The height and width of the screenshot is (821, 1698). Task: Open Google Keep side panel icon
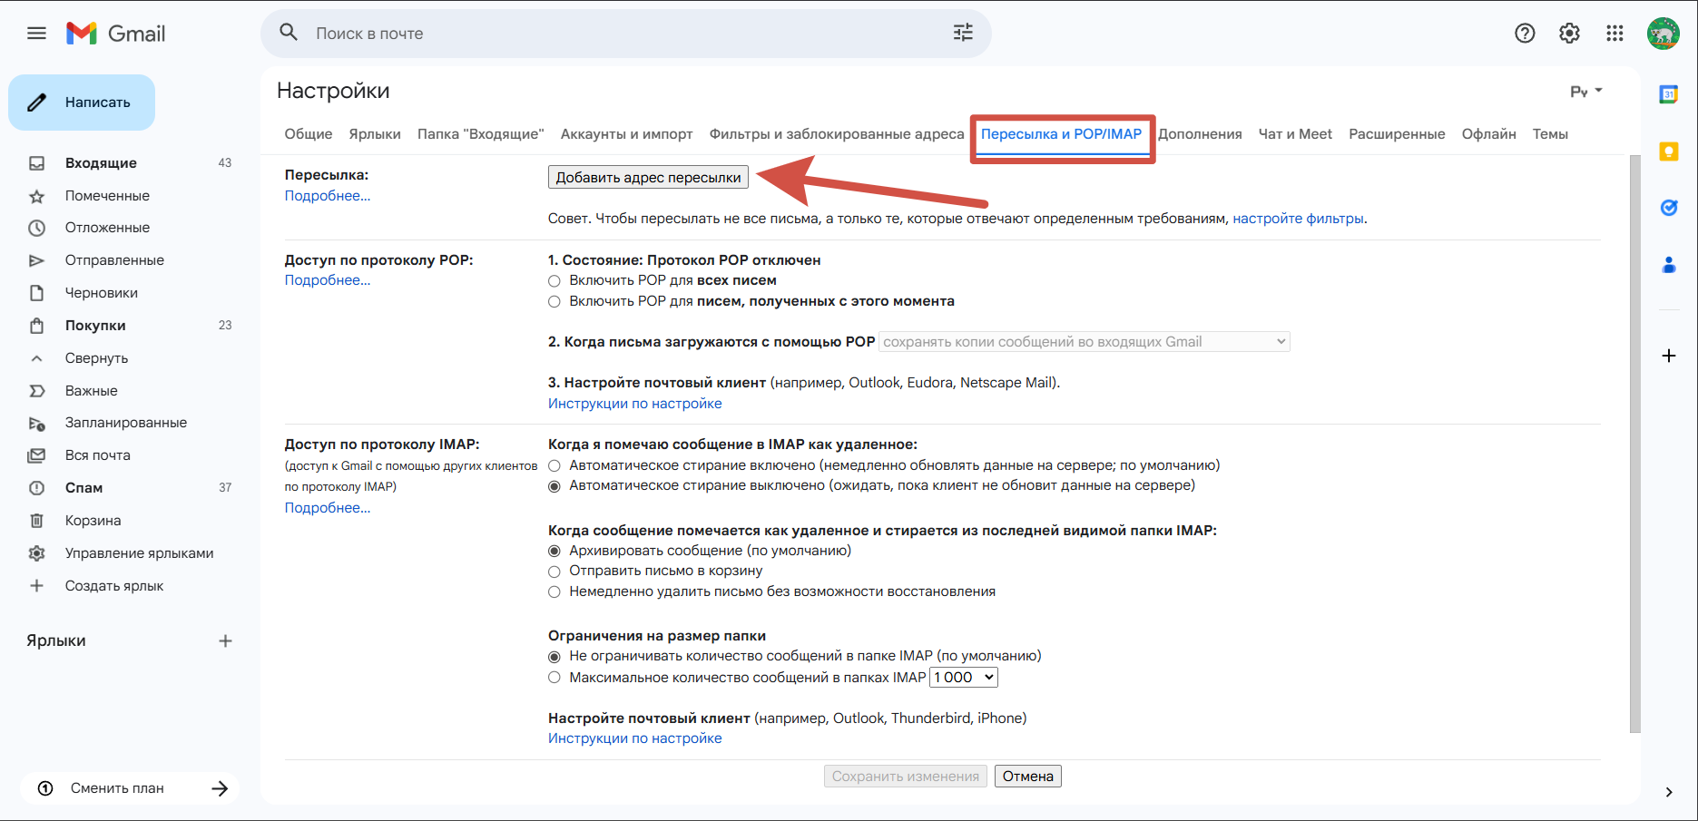[x=1668, y=151]
